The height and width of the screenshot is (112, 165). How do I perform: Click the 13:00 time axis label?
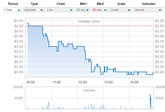[x=108, y=82]
